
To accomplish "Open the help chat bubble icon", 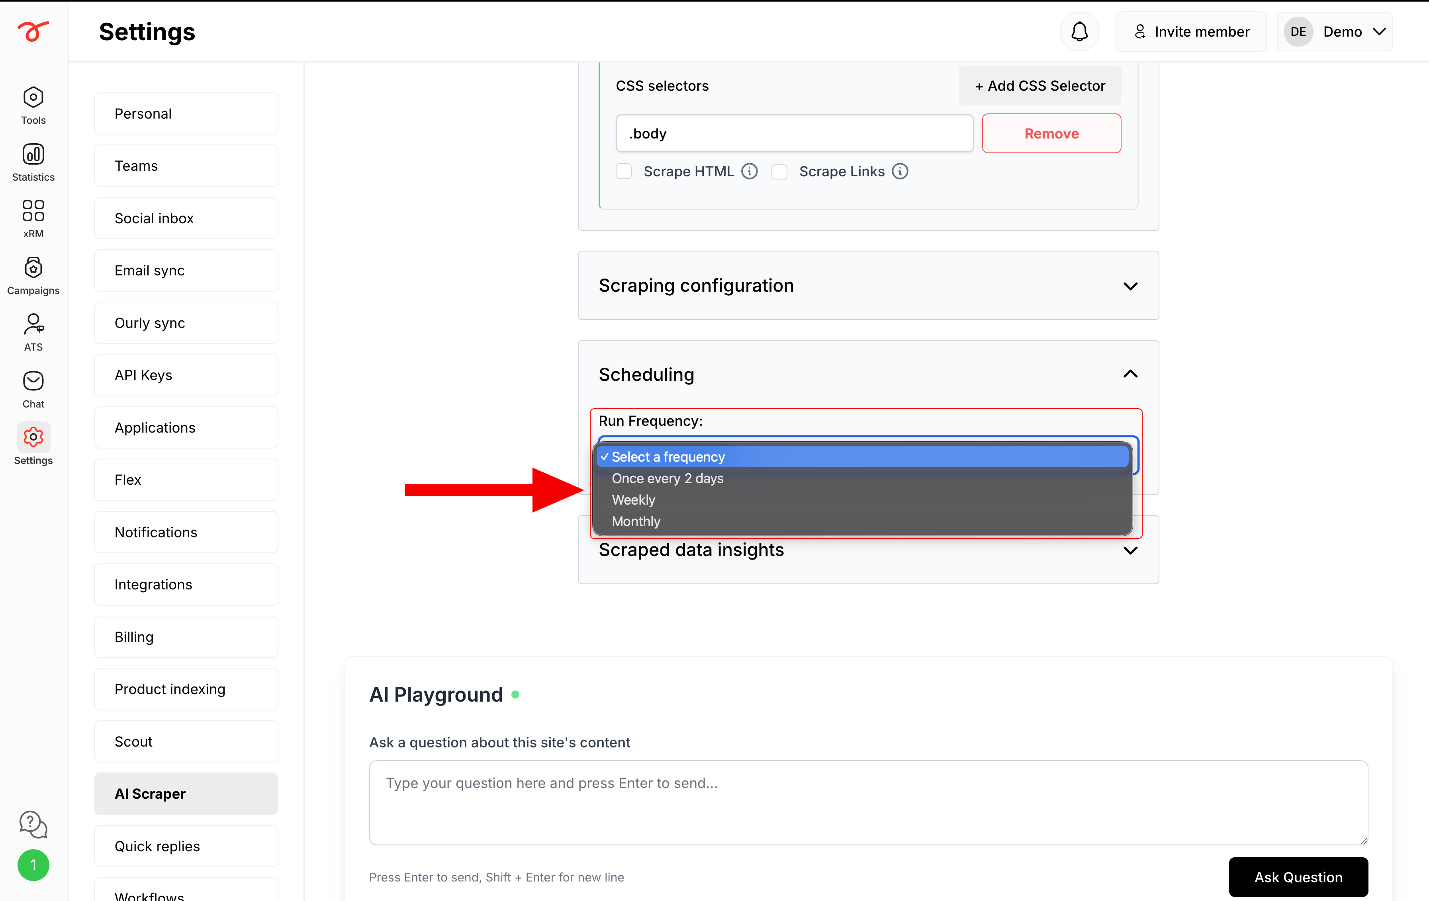I will coord(33,824).
